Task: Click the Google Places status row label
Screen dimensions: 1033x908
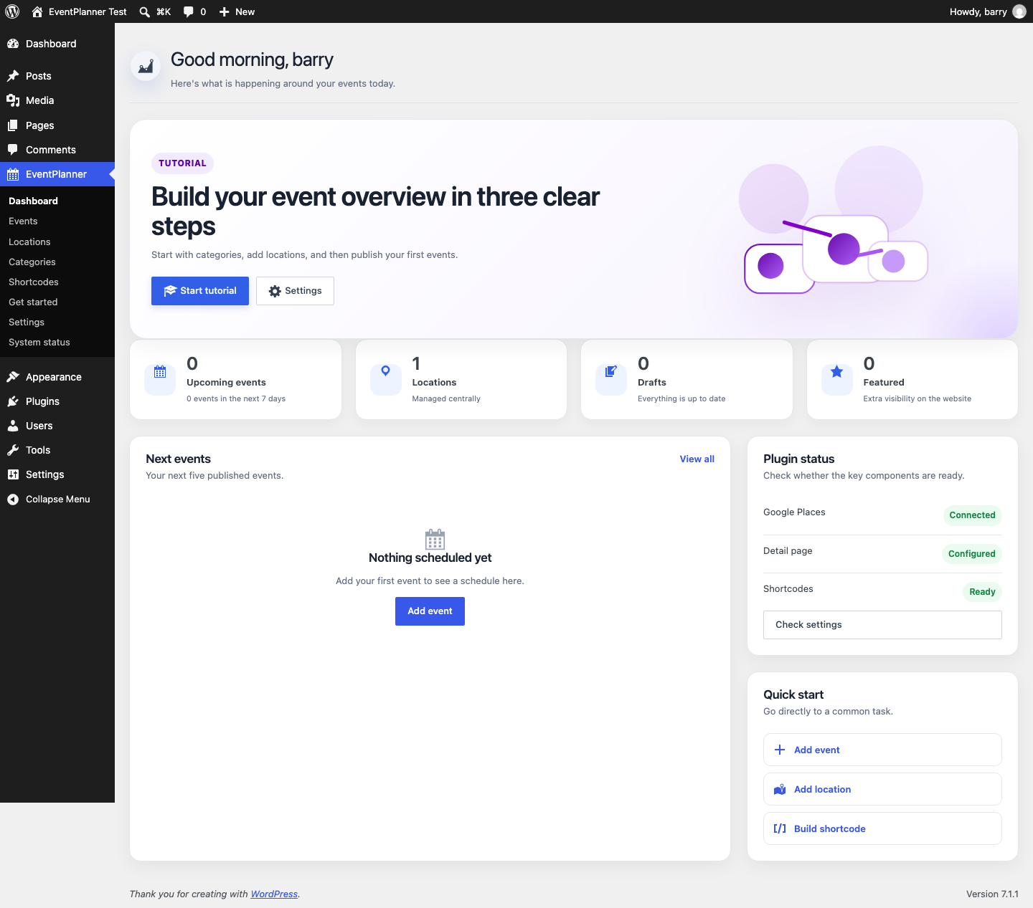Action: [794, 512]
